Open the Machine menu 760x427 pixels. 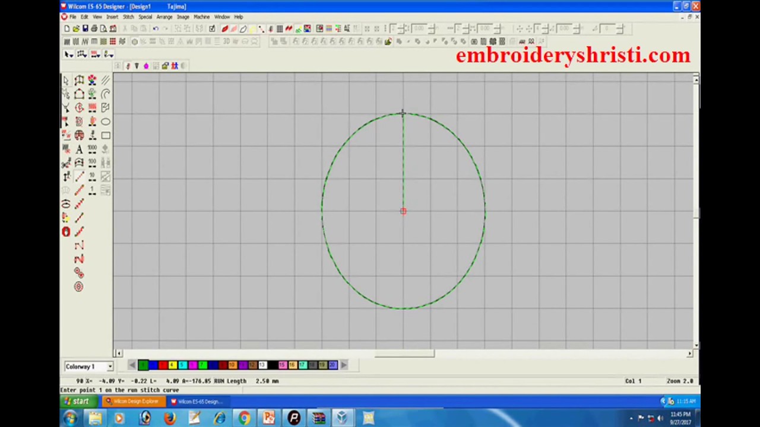pos(201,17)
